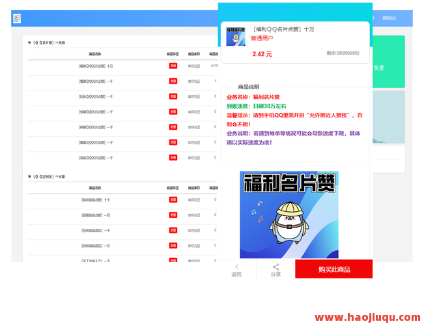This screenshot has width=424, height=326.
Task: Click 商品标签 header in QQ名片赞 table
Action: click(x=173, y=54)
